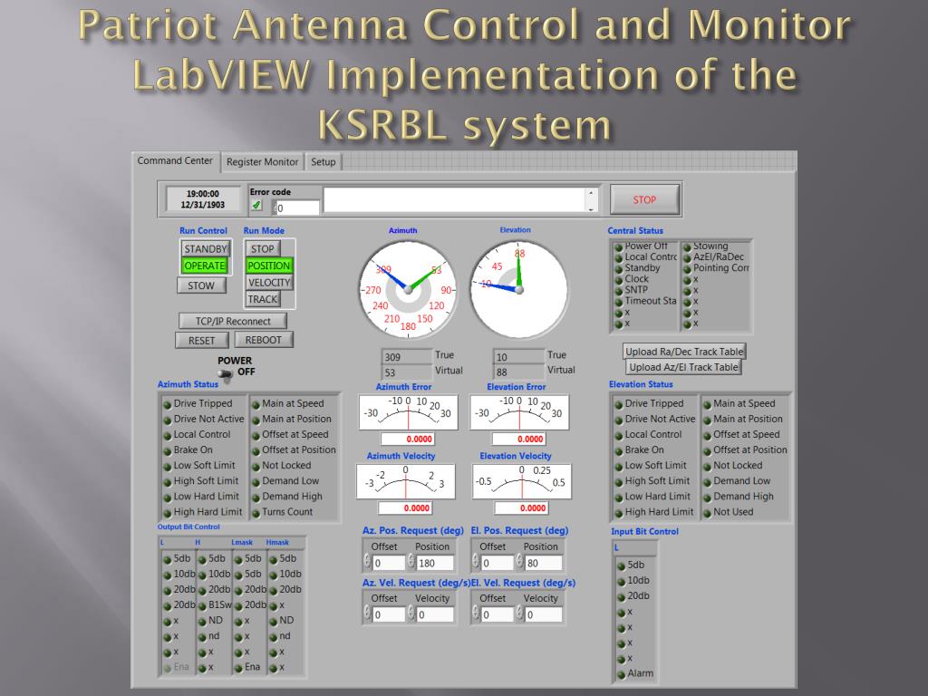Toggle Input Bit Control 5db LED
Screen dimensions: 928x696
coord(621,565)
